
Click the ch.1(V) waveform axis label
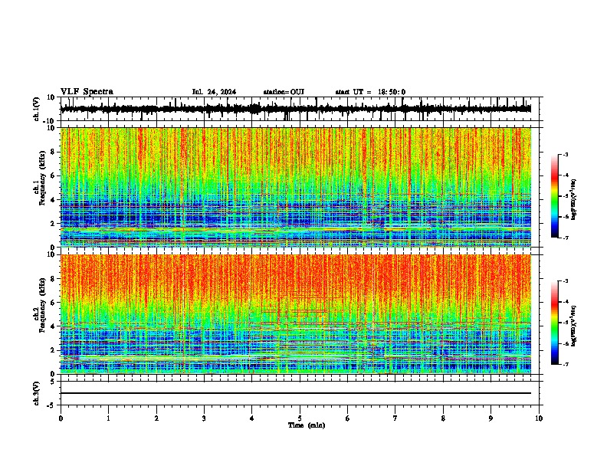(37, 109)
